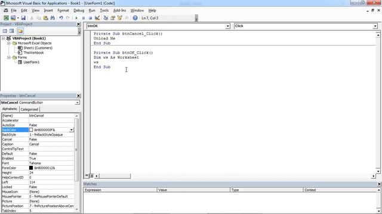Select UserForm1 in project tree
The width and height of the screenshot is (382, 214).
[31, 62]
